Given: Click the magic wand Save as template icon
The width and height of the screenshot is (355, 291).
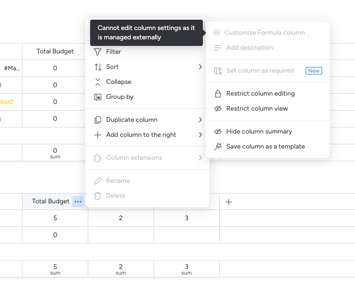Looking at the screenshot, I should [217, 147].
